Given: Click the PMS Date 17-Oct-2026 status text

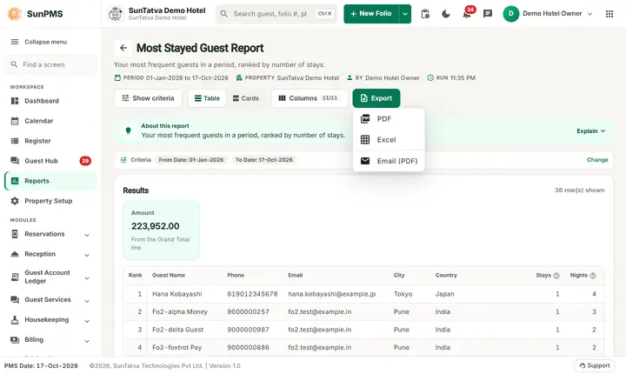Looking at the screenshot, I should [x=41, y=365].
